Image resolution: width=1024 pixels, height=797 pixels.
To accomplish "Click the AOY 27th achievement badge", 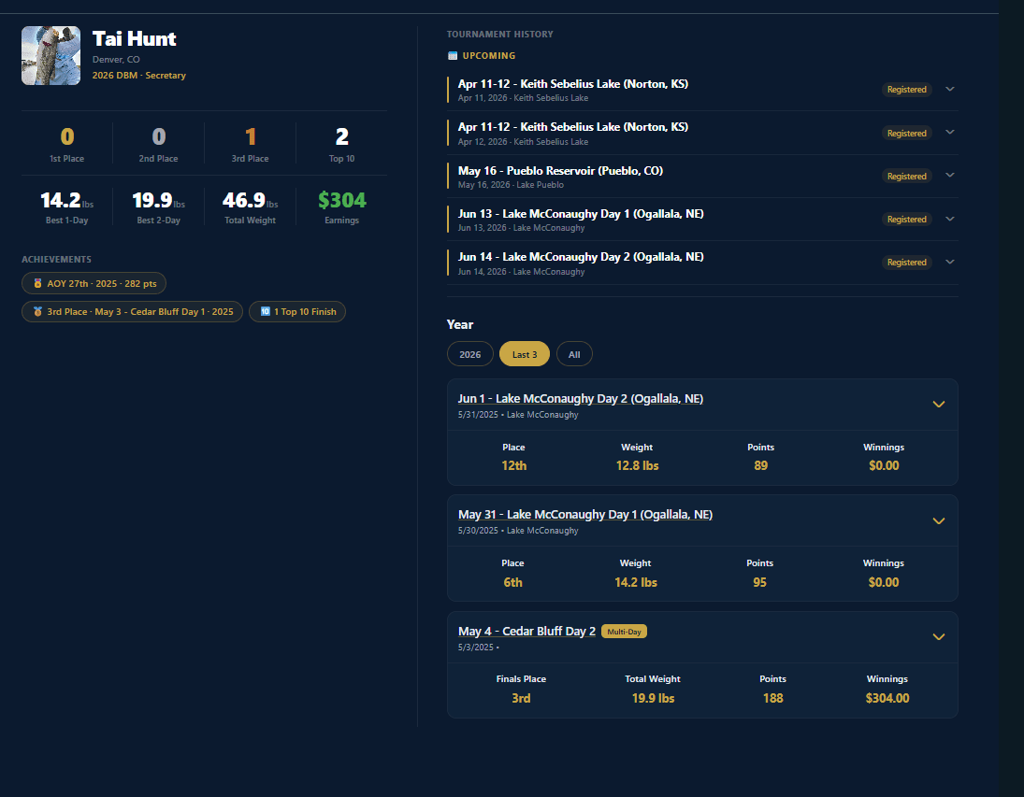I will click(94, 282).
